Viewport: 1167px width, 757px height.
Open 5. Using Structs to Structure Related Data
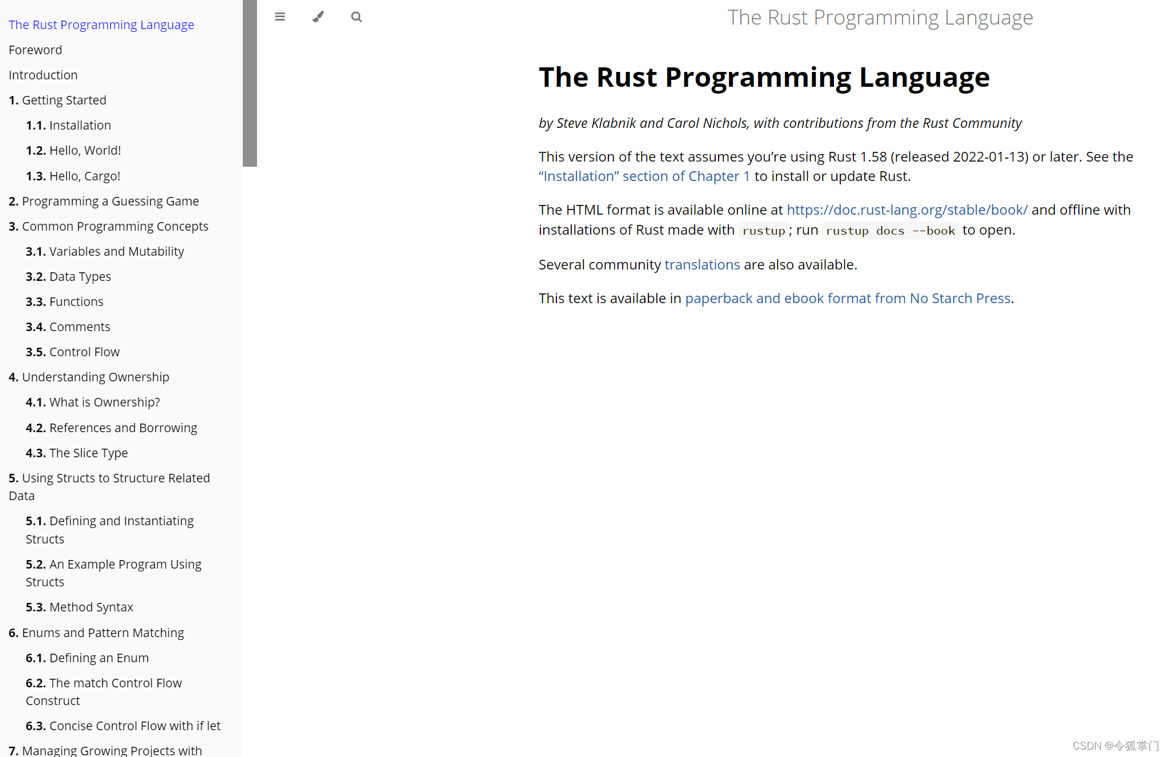click(x=109, y=486)
